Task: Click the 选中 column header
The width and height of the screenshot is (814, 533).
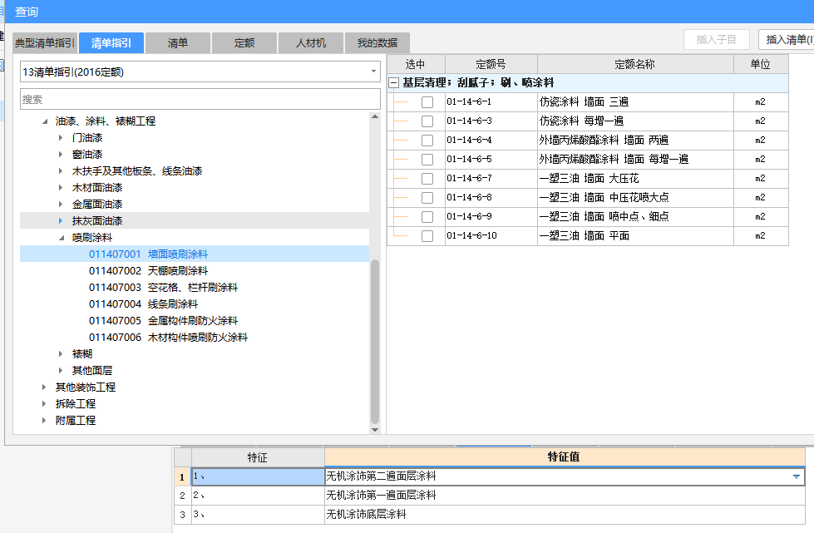Action: click(x=416, y=64)
